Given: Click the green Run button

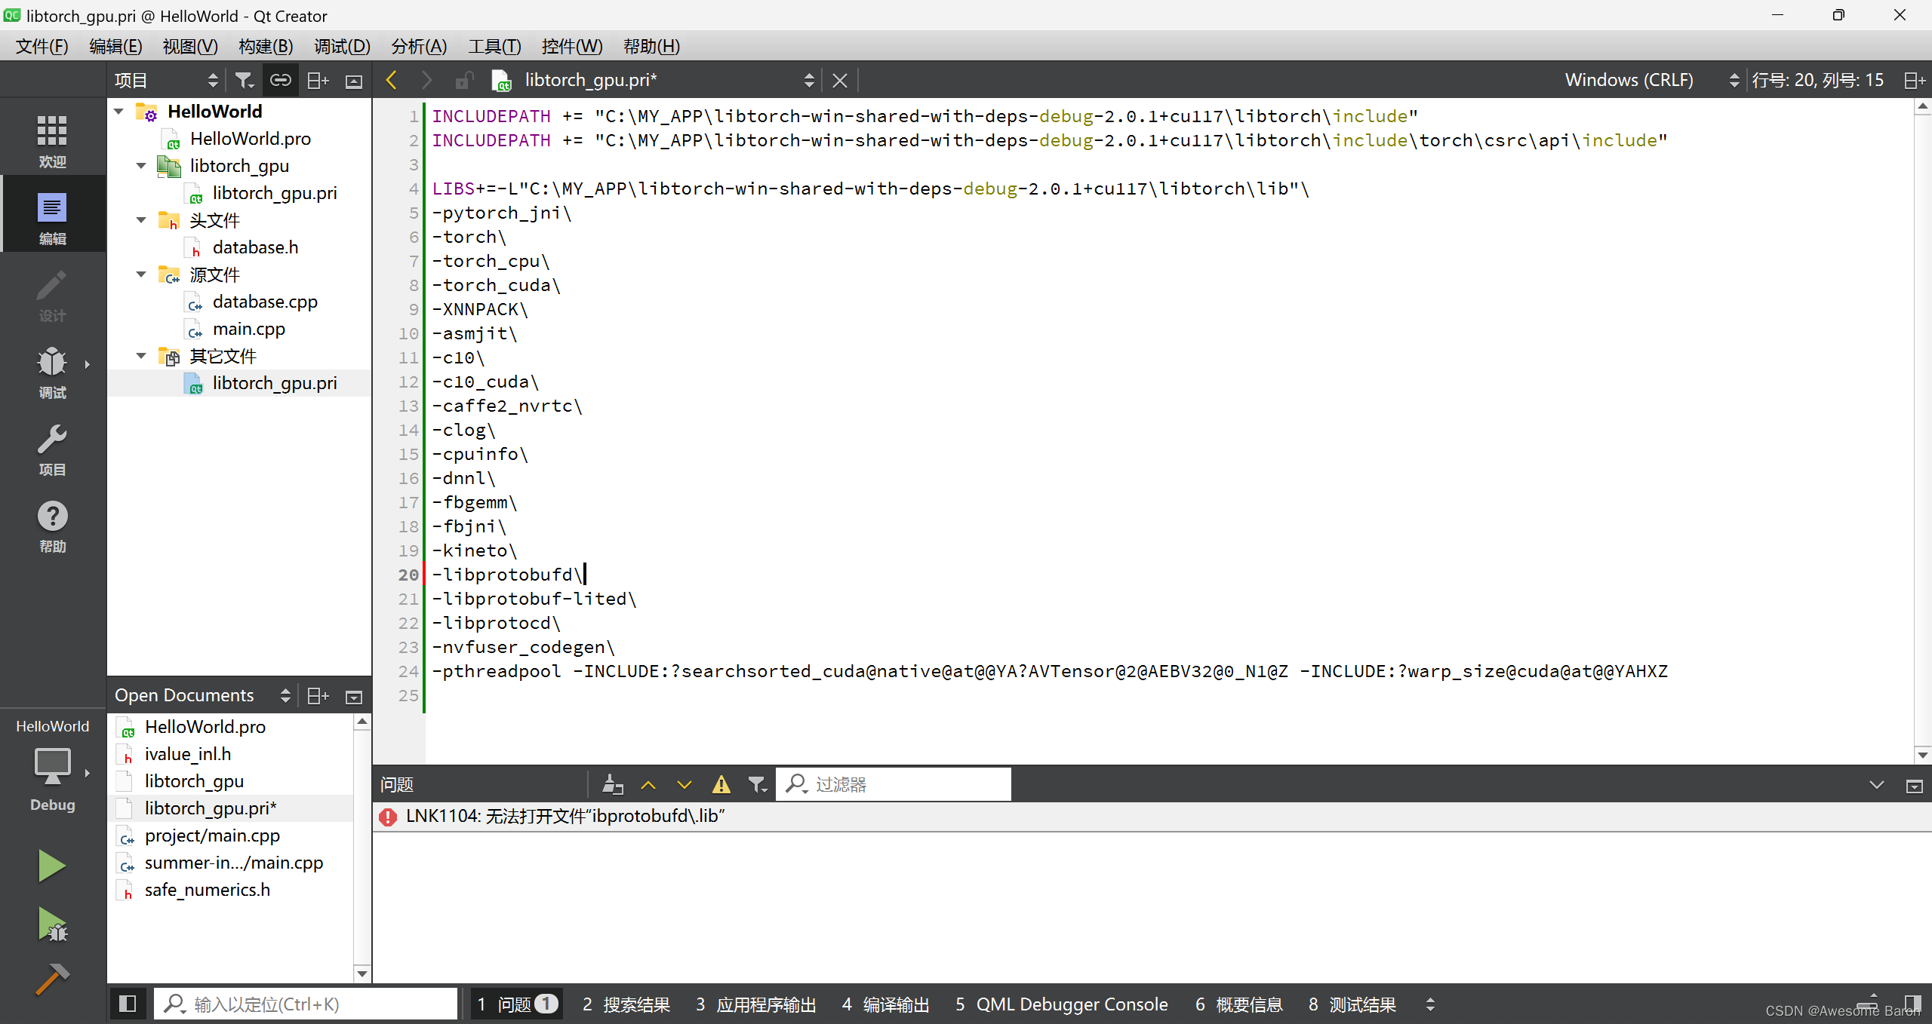Looking at the screenshot, I should [x=51, y=866].
